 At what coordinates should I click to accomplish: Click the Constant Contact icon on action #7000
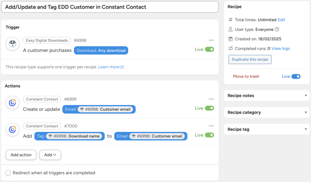pos(12,130)
